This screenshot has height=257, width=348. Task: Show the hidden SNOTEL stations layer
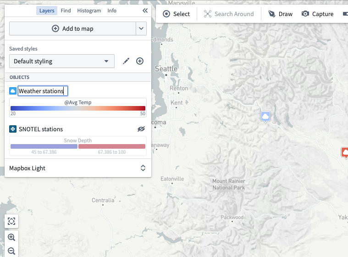141,129
